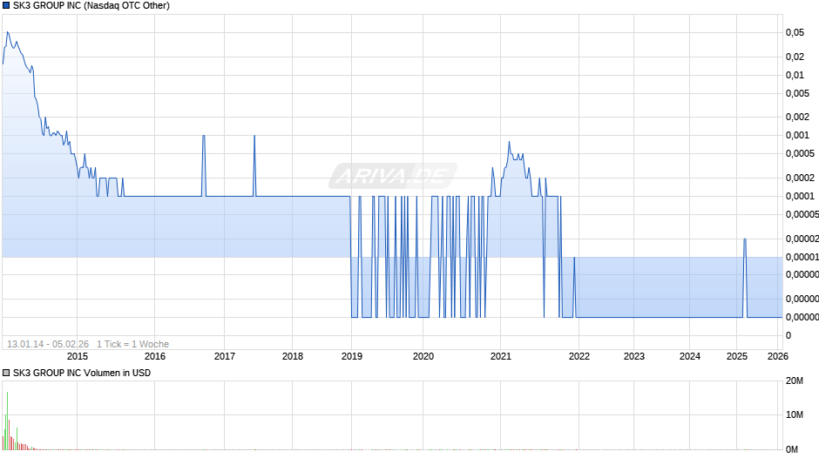Click the 2021 year label on x-axis
This screenshot has height=458, width=819.
point(500,356)
